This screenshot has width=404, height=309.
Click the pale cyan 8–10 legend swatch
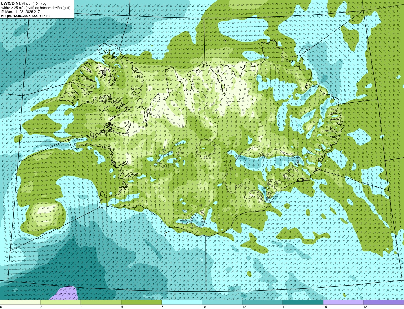click(x=182, y=302)
